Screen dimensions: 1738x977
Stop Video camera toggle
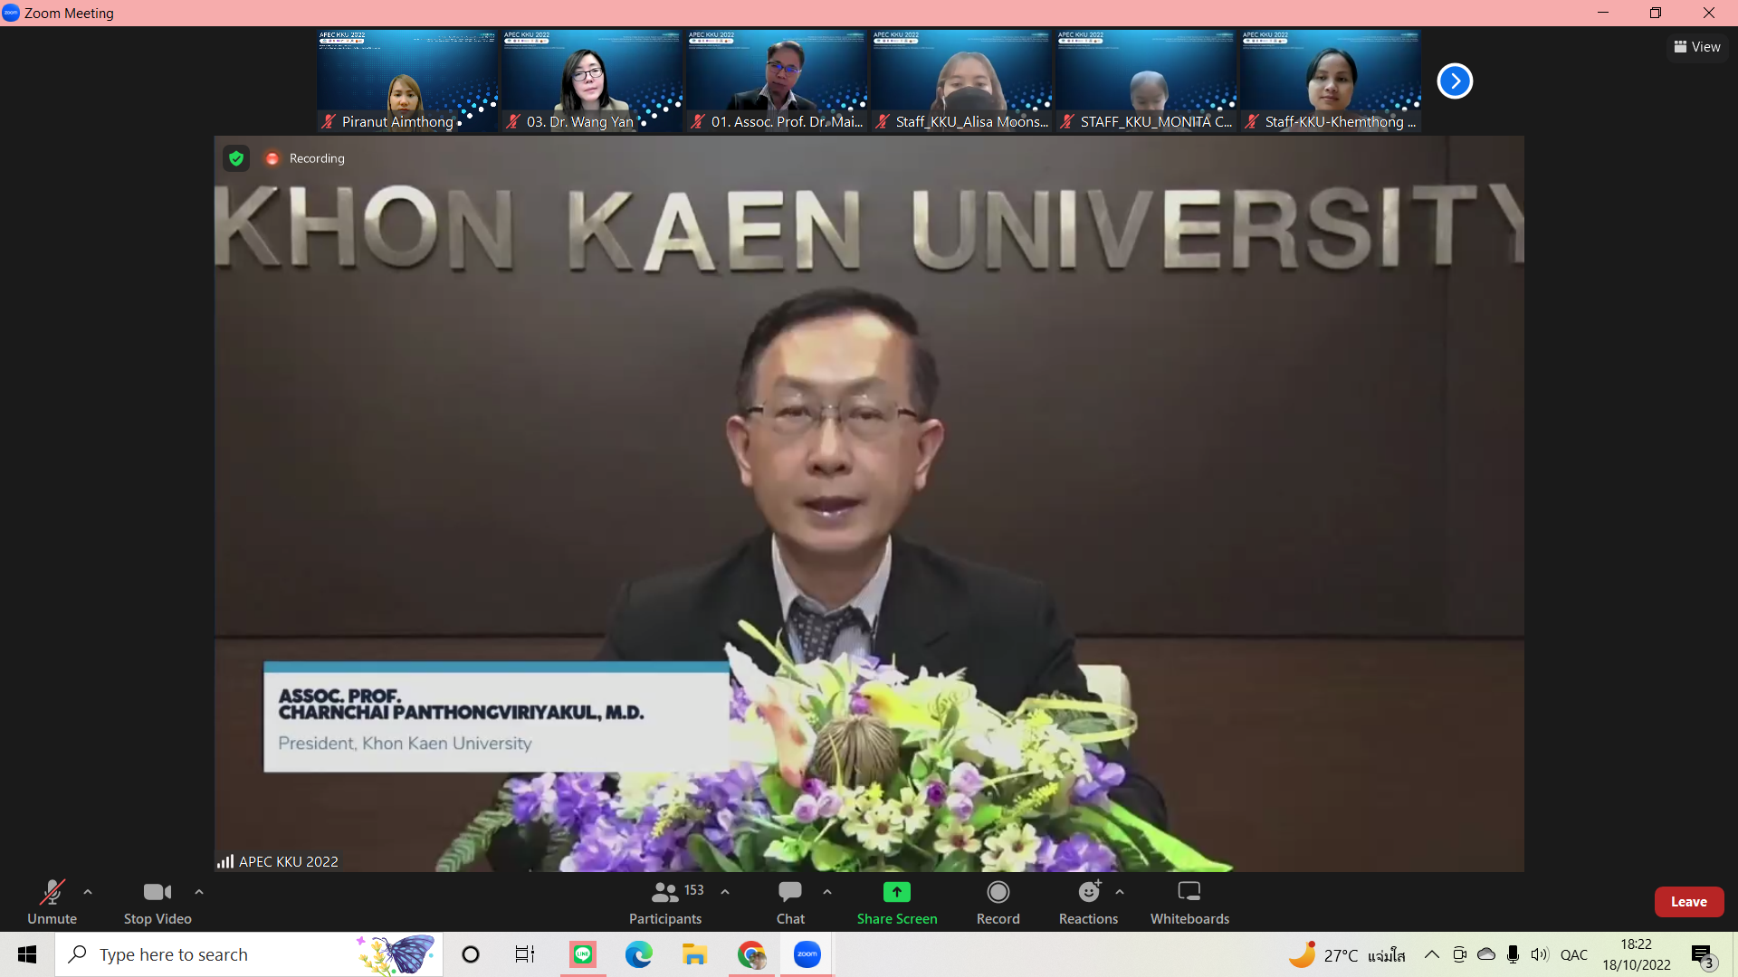[158, 902]
